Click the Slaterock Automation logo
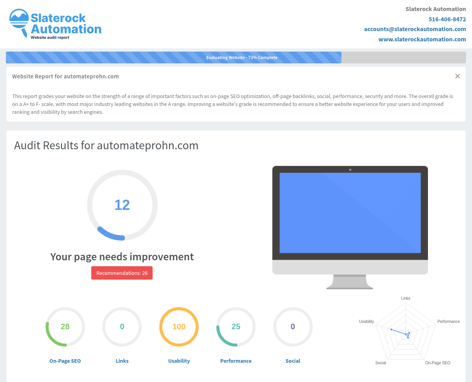 [x=55, y=24]
